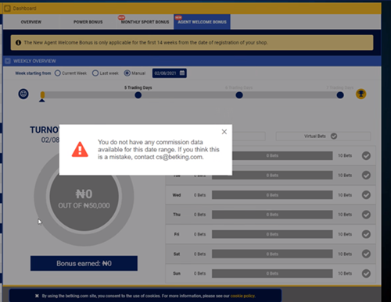Click the cs@betking.com message text
This screenshot has height=302, width=391.
179,157
